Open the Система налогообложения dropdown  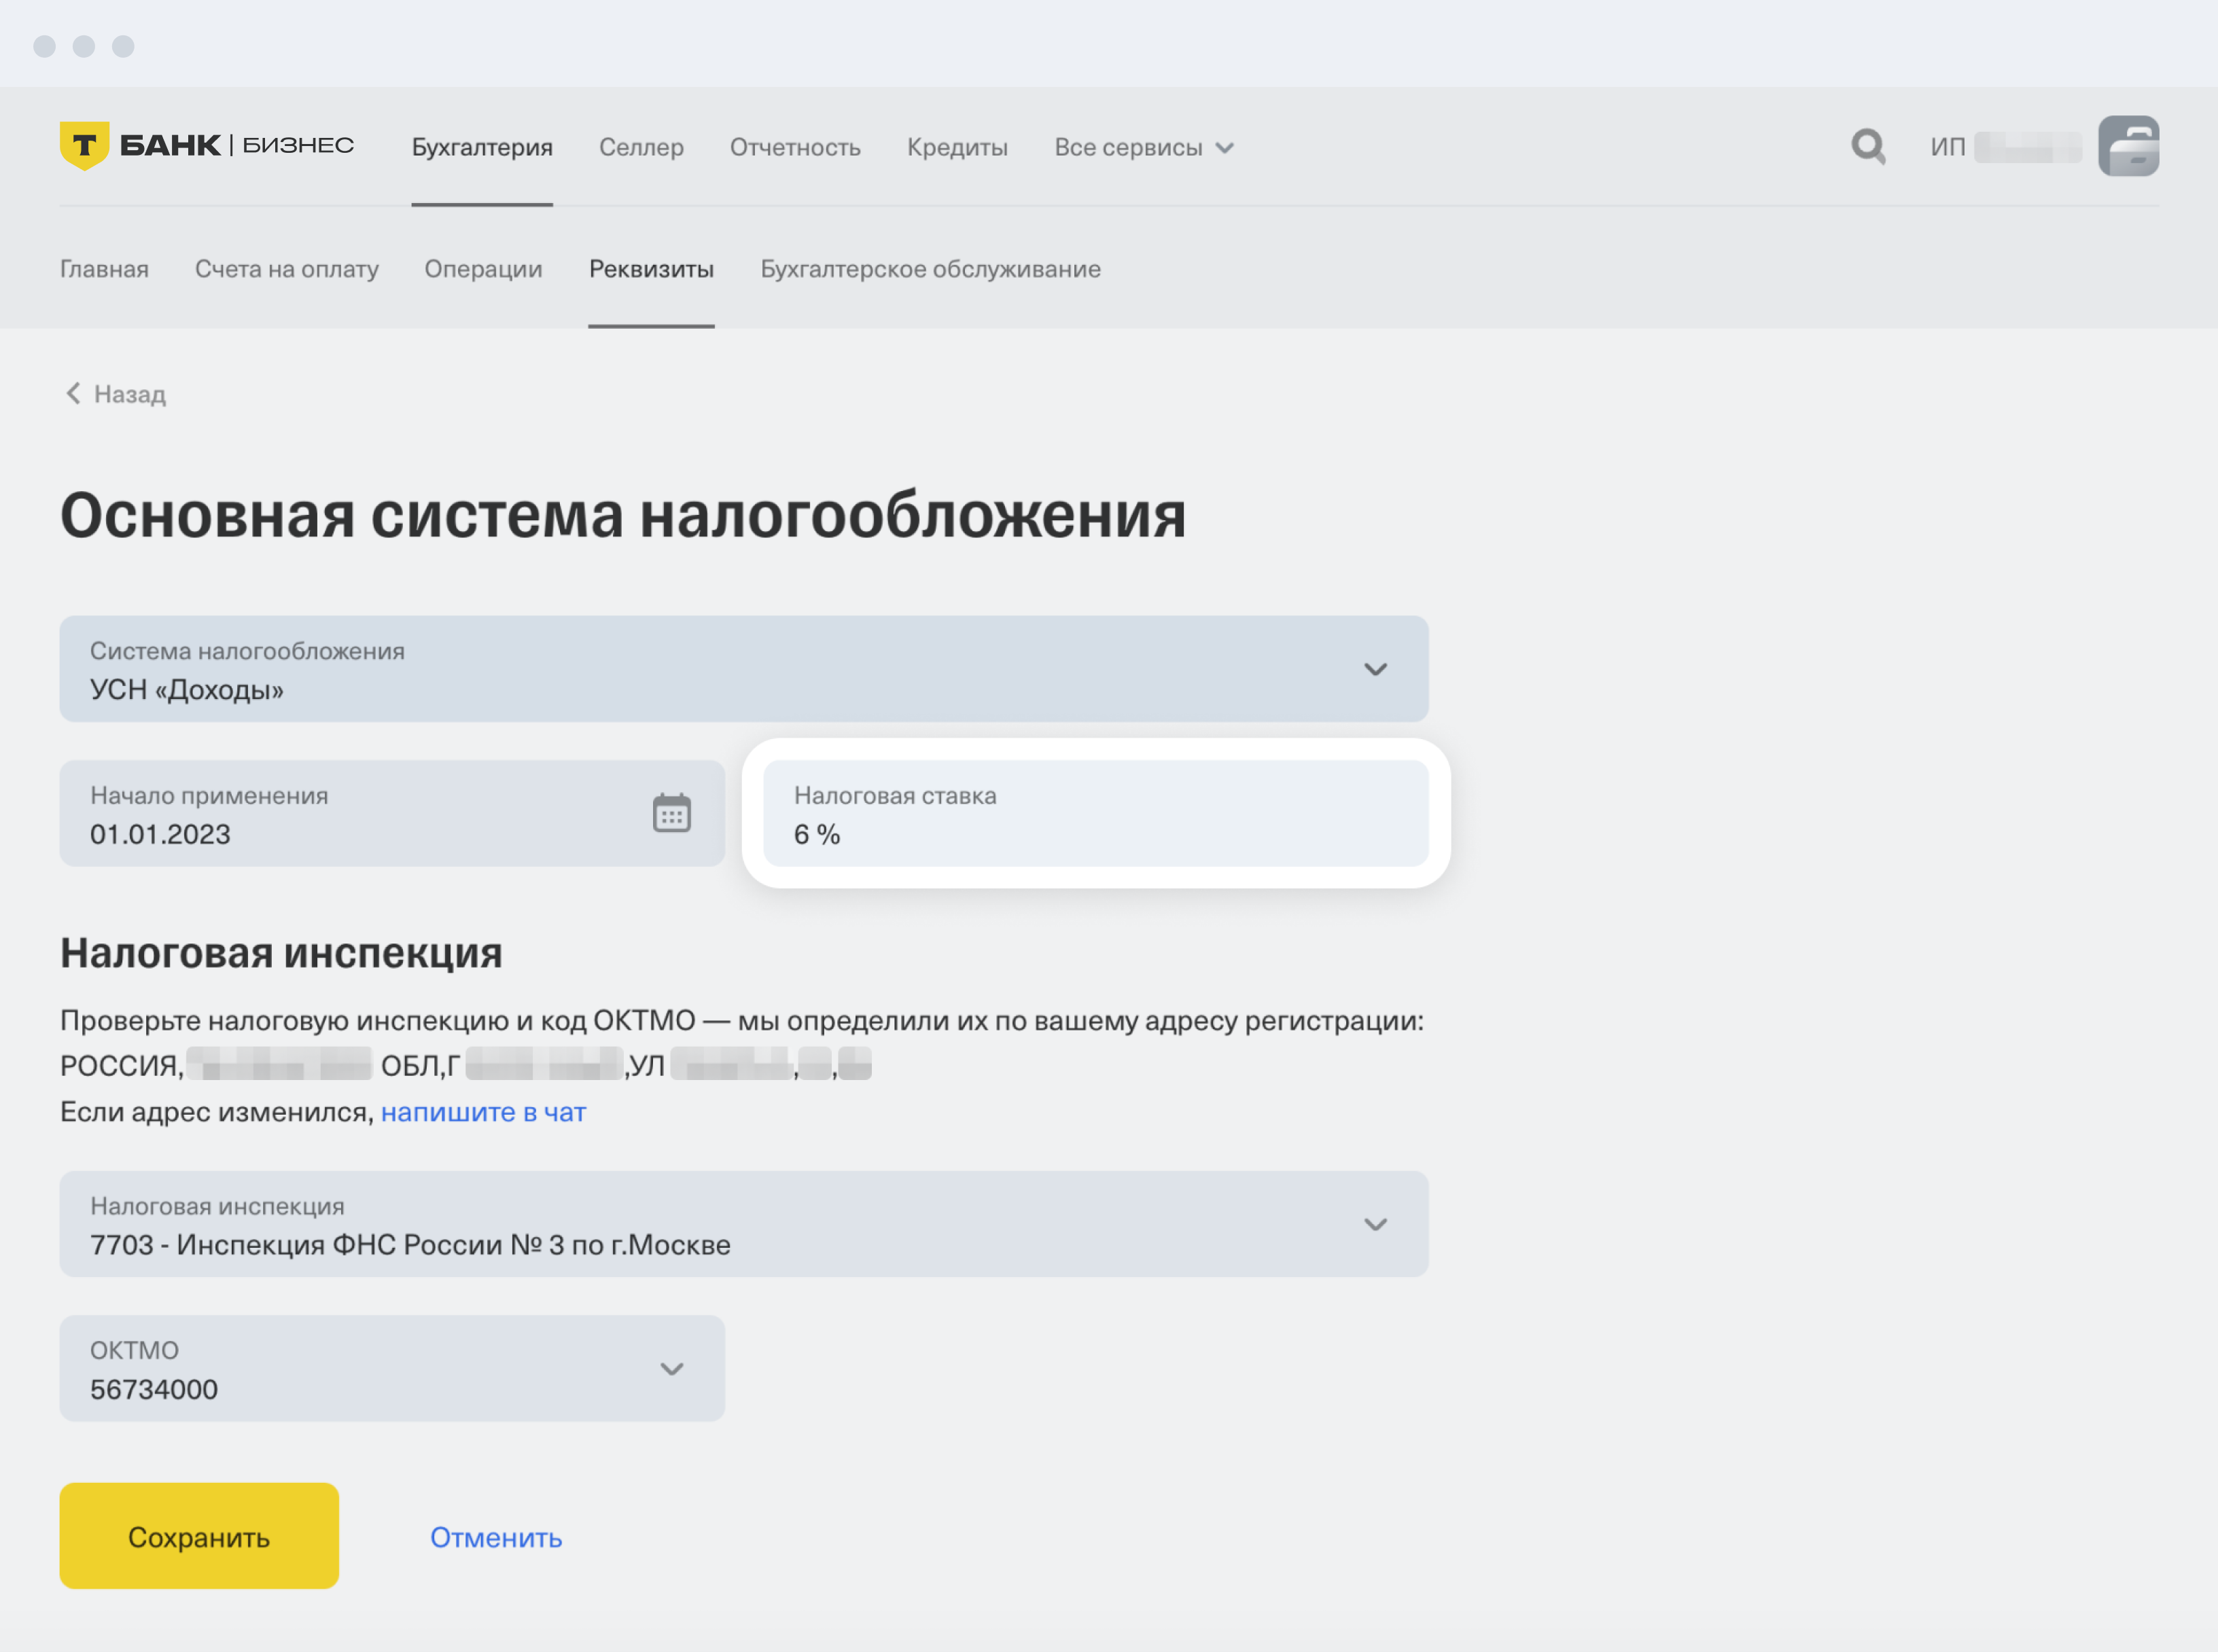[743, 669]
